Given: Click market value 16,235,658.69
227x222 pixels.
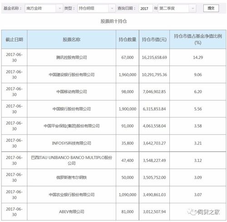Looking at the screenshot, I should coord(154,57).
